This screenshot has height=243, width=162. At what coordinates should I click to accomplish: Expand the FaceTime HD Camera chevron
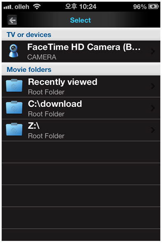coord(152,52)
